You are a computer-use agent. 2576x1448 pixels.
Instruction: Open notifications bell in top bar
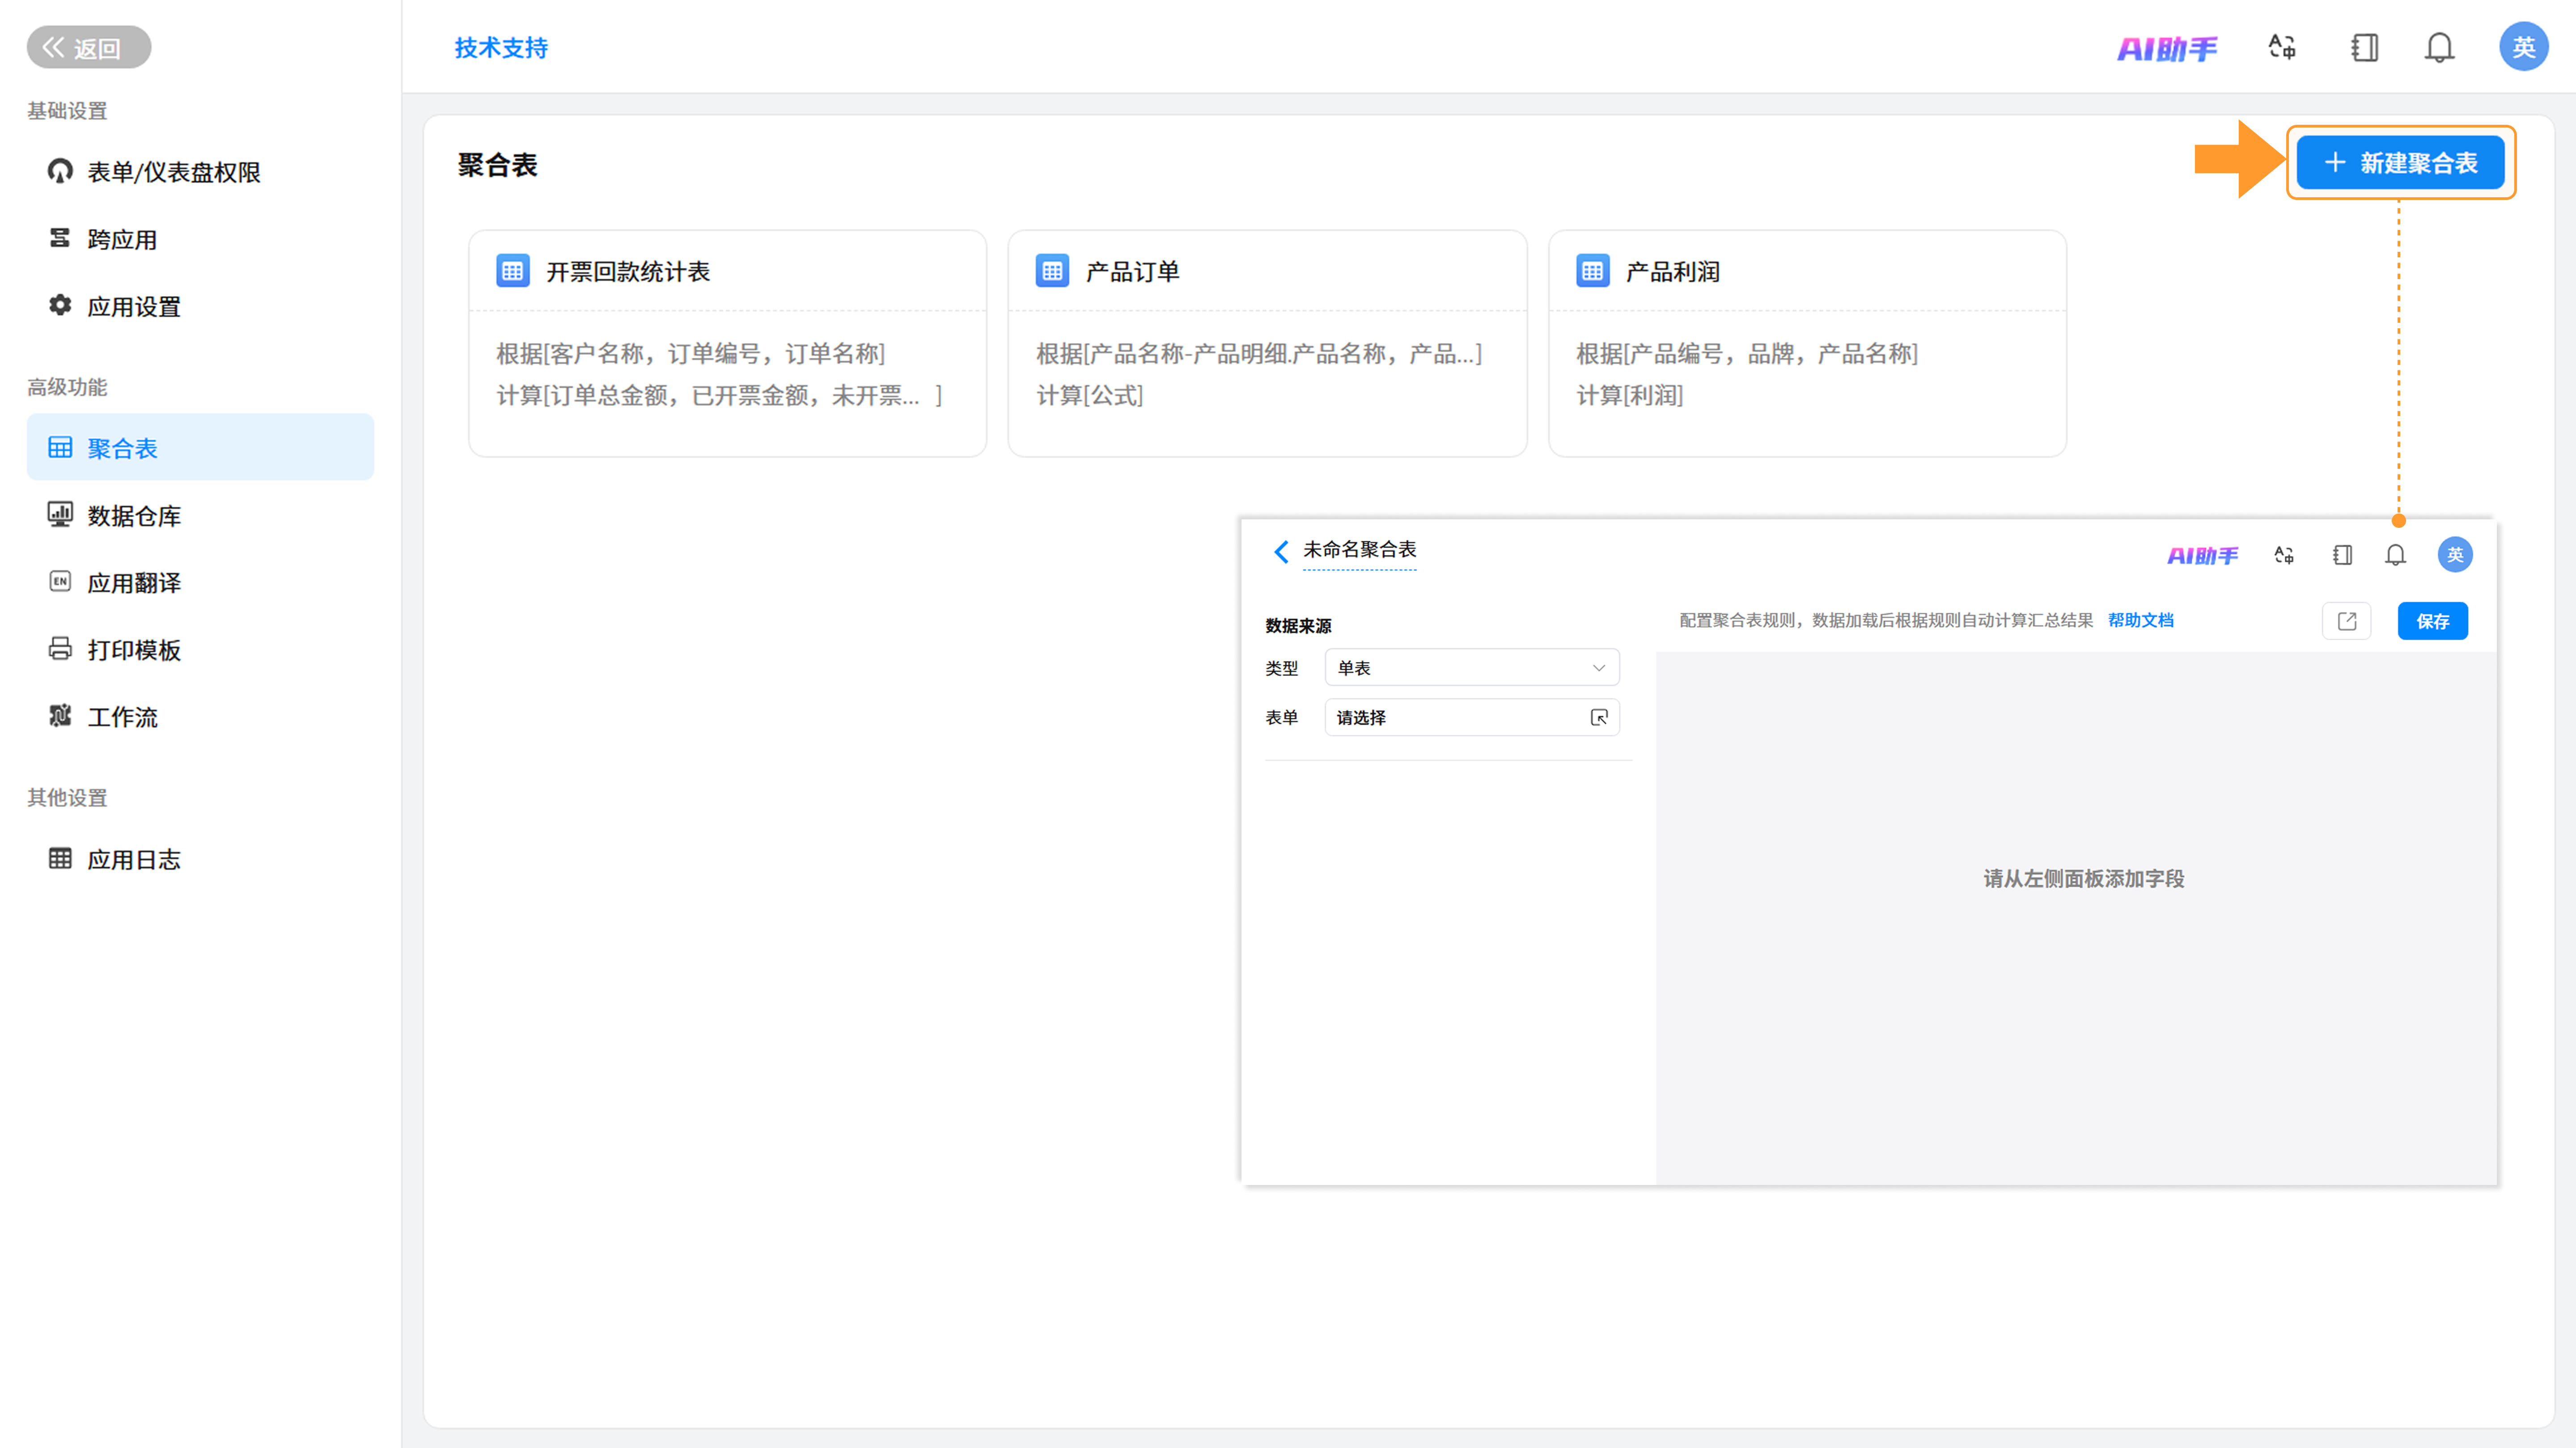tap(2439, 47)
